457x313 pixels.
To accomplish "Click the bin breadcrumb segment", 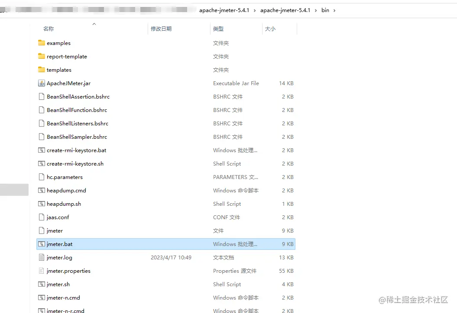I will [325, 10].
